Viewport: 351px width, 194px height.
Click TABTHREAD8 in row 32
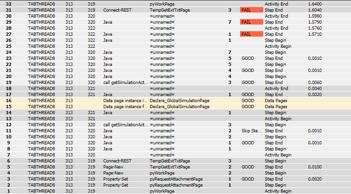point(41,4)
